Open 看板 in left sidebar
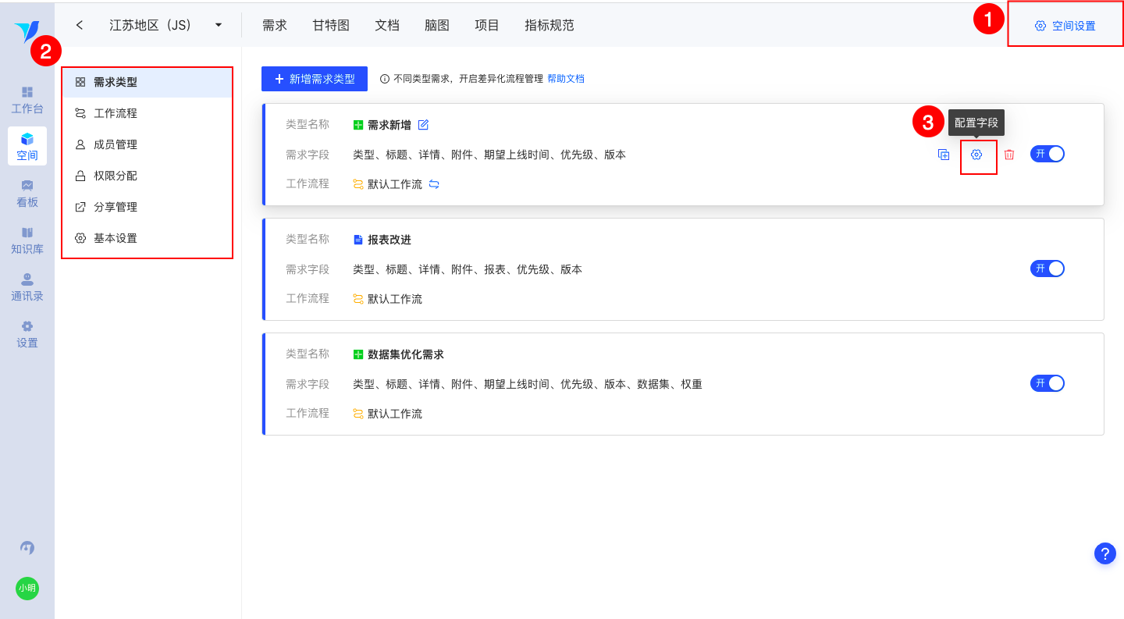The height and width of the screenshot is (619, 1124). [27, 193]
